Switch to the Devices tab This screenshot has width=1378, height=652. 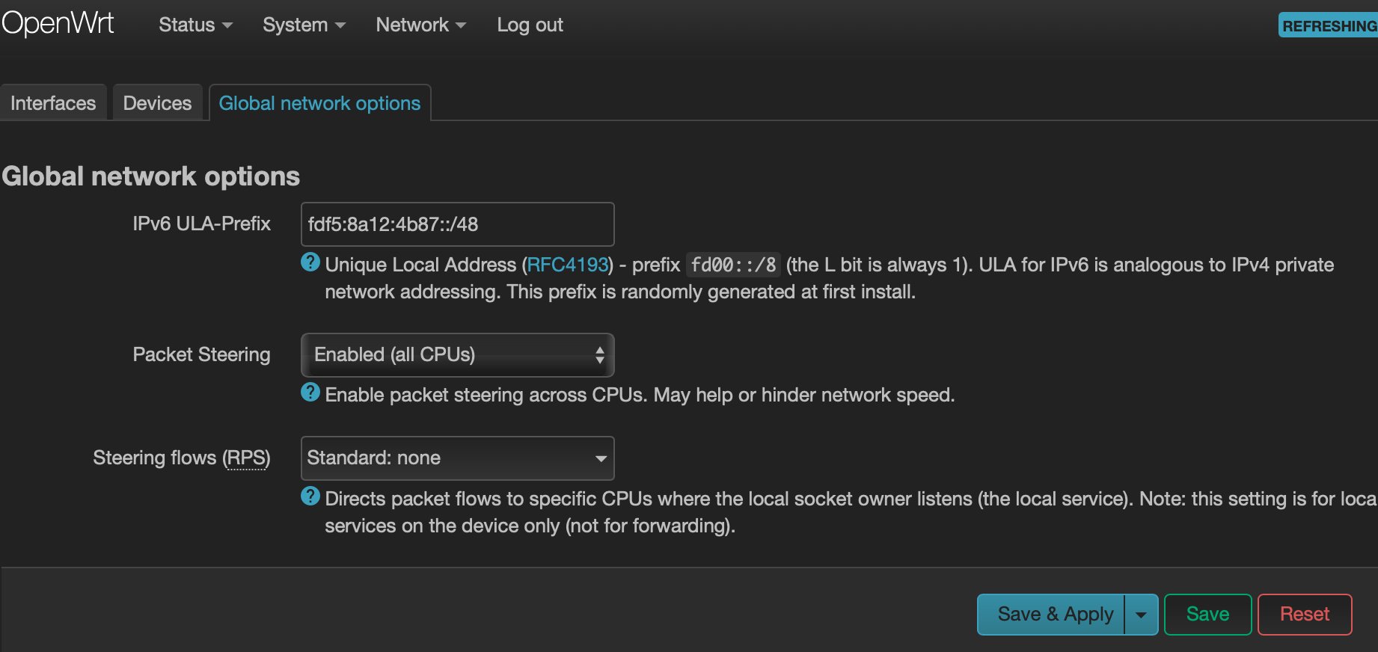157,102
